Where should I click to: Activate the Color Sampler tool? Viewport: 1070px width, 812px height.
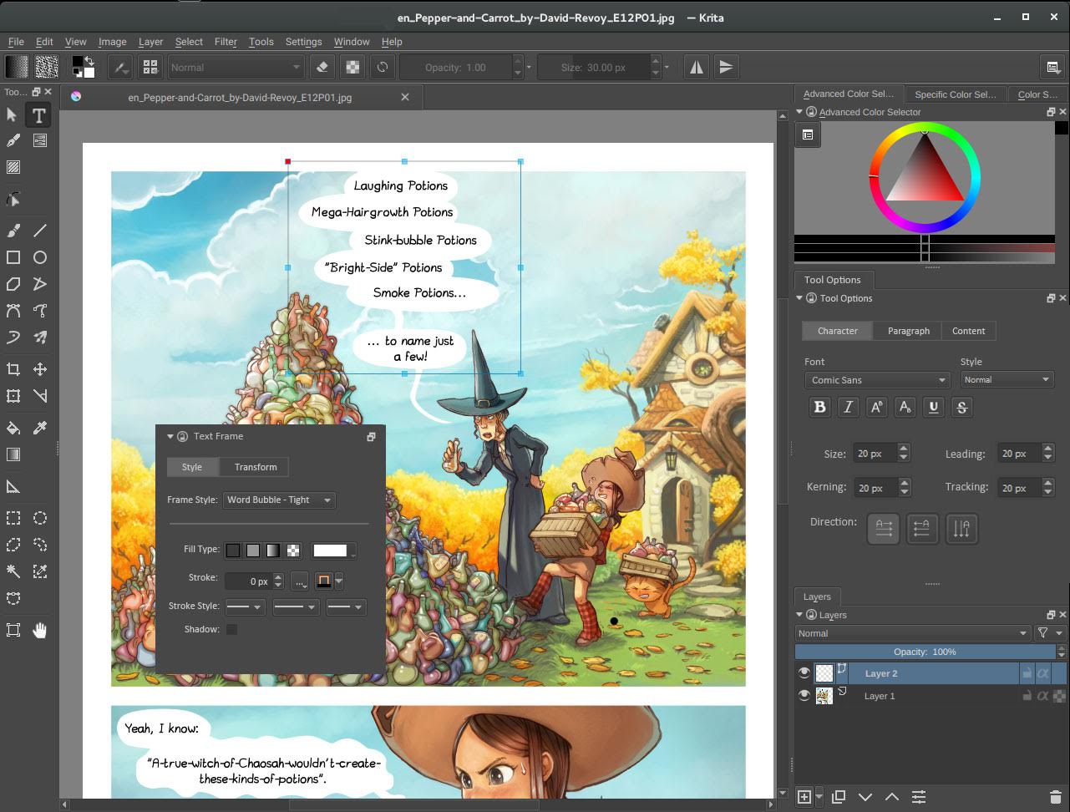pyautogui.click(x=39, y=428)
